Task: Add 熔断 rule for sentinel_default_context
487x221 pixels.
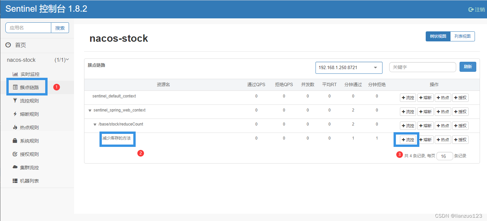Action: 425,98
